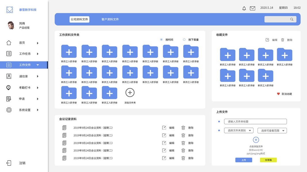
Task: Open the 通信录 sidebar menu item
Action: click(x=24, y=76)
